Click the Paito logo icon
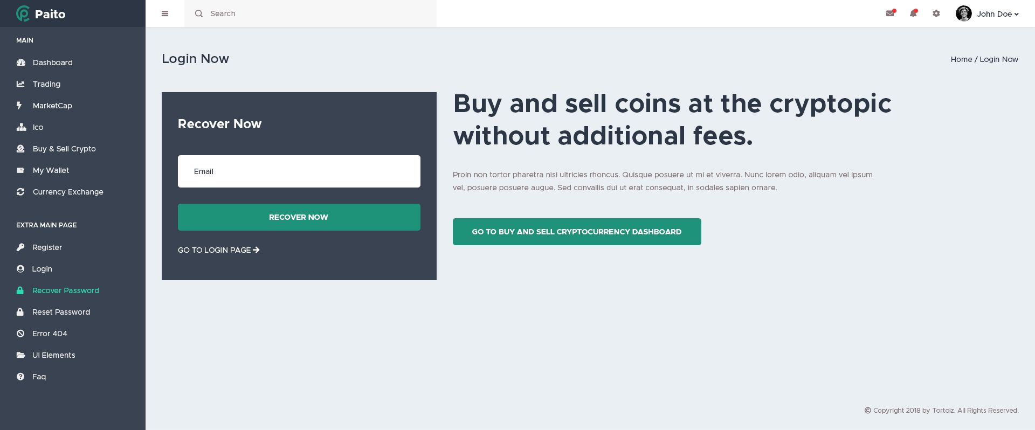The image size is (1035, 430). [23, 13]
